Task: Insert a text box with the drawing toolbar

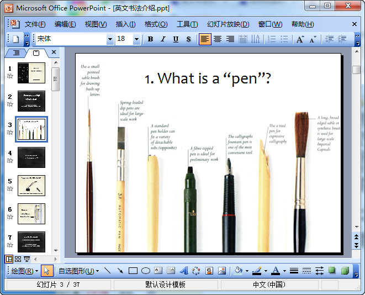Action: (x=158, y=271)
